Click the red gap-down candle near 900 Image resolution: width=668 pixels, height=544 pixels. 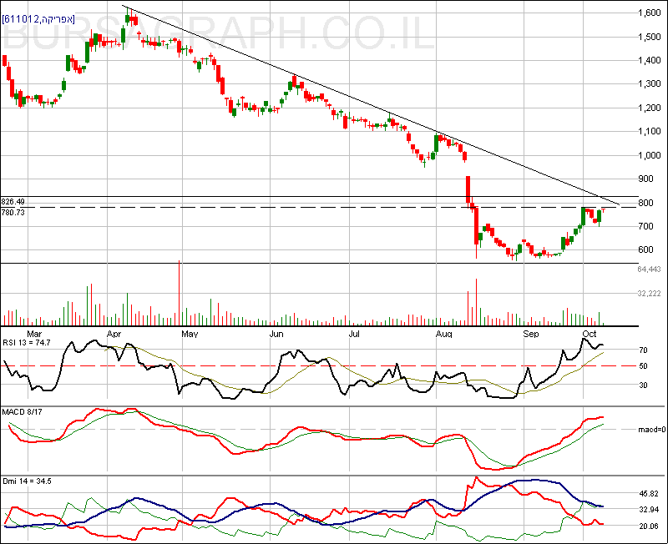click(x=468, y=189)
